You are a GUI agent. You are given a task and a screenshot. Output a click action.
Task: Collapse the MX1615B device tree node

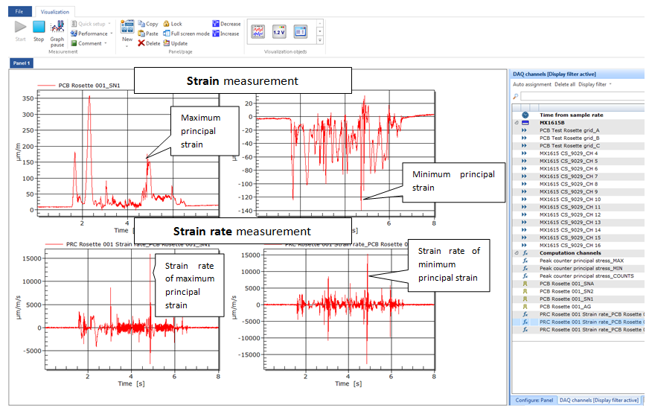point(516,123)
